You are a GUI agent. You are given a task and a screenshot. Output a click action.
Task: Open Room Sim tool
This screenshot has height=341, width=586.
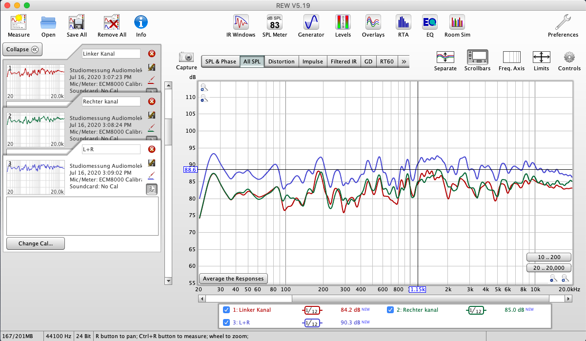pyautogui.click(x=457, y=26)
